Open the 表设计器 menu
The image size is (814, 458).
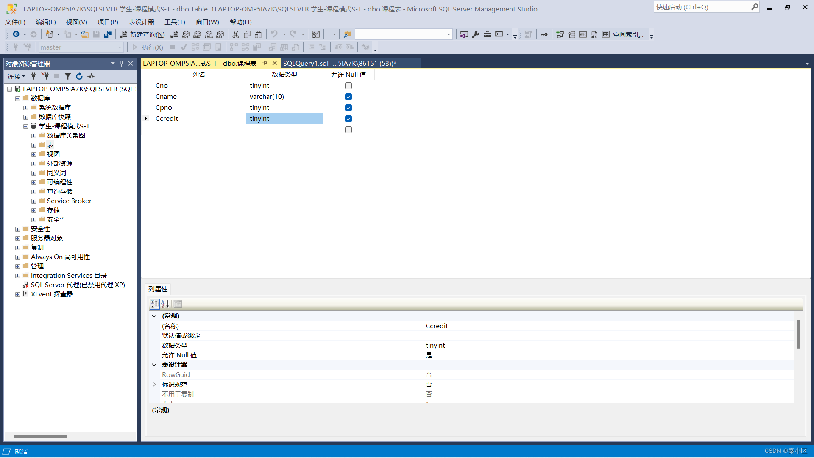(142, 22)
